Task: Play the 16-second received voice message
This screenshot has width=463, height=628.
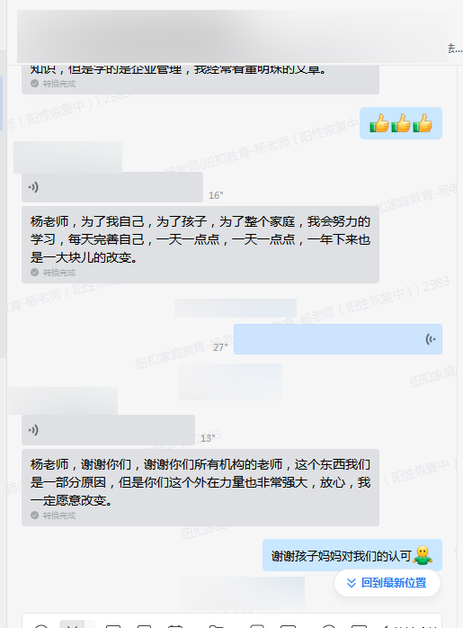Action: pyautogui.click(x=112, y=187)
